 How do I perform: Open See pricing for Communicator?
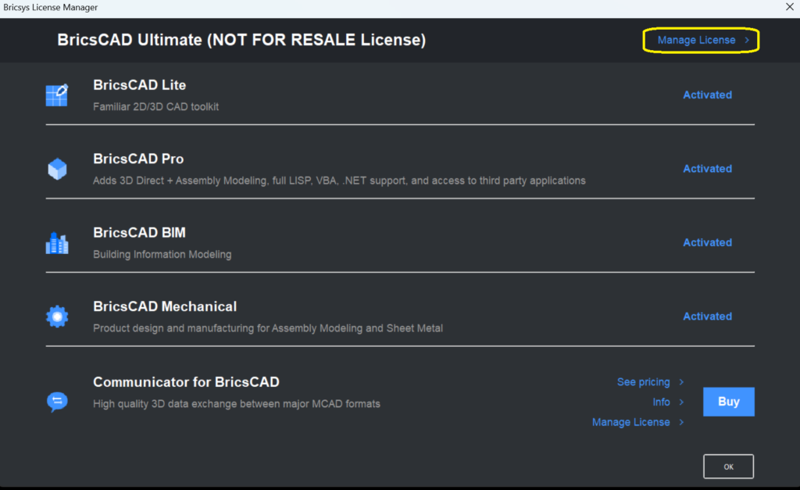click(644, 382)
